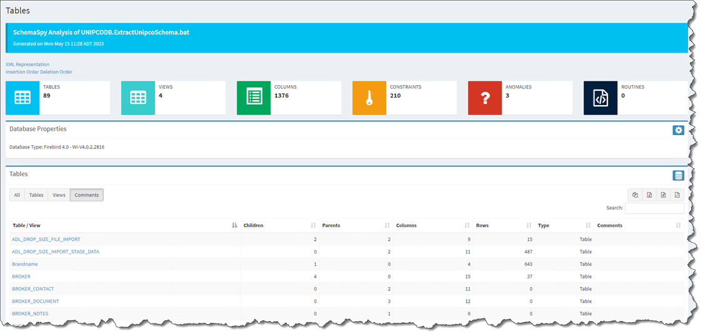The height and width of the screenshot is (336, 705).
Task: Click into the Search input field
Action: [654, 208]
